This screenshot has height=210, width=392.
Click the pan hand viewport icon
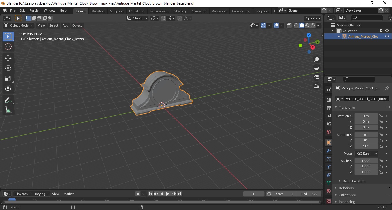tap(317, 68)
